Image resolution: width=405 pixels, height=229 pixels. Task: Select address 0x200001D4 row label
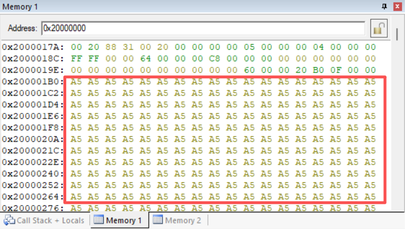click(x=33, y=105)
